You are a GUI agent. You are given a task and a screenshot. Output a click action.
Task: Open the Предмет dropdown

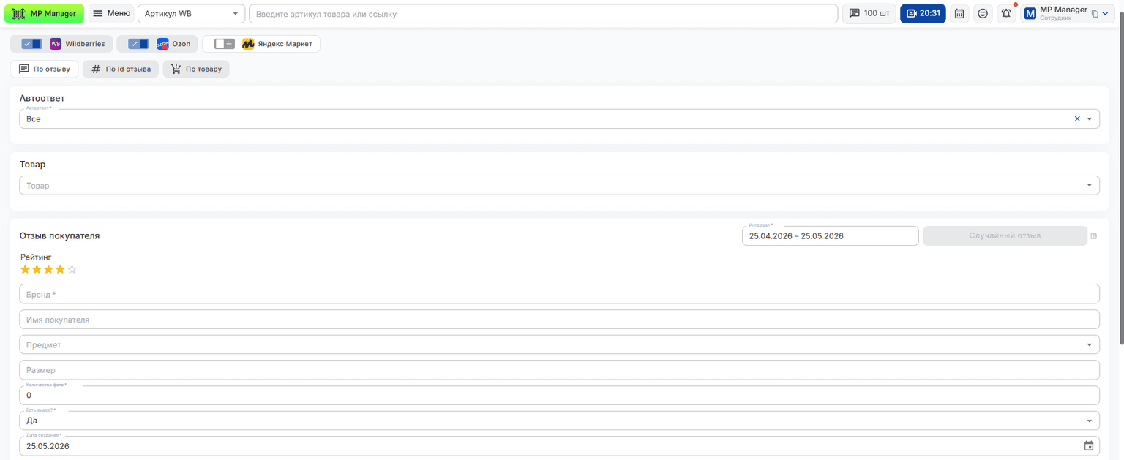(x=559, y=344)
